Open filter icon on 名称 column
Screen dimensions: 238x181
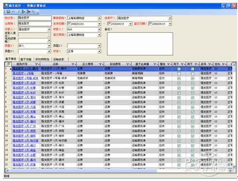tap(74, 64)
